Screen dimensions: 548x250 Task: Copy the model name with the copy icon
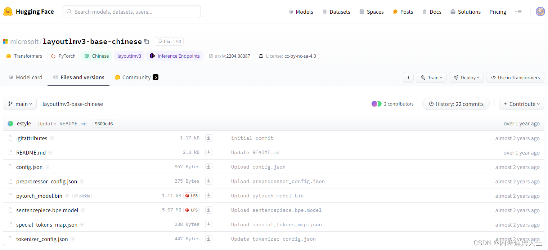[147, 41]
